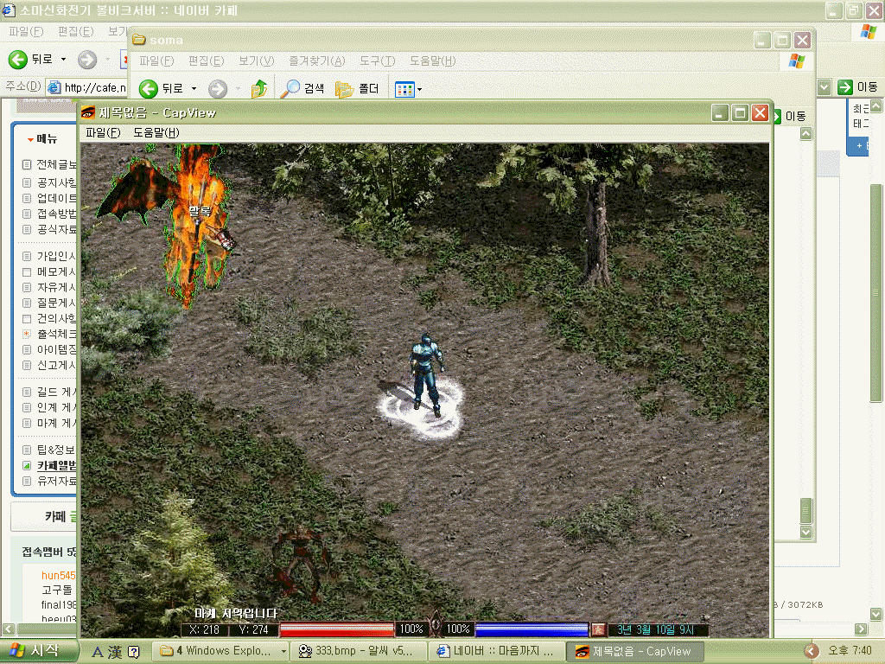The width and height of the screenshot is (885, 664).
Task: Open the back history dropdown in soma window
Action: click(194, 89)
